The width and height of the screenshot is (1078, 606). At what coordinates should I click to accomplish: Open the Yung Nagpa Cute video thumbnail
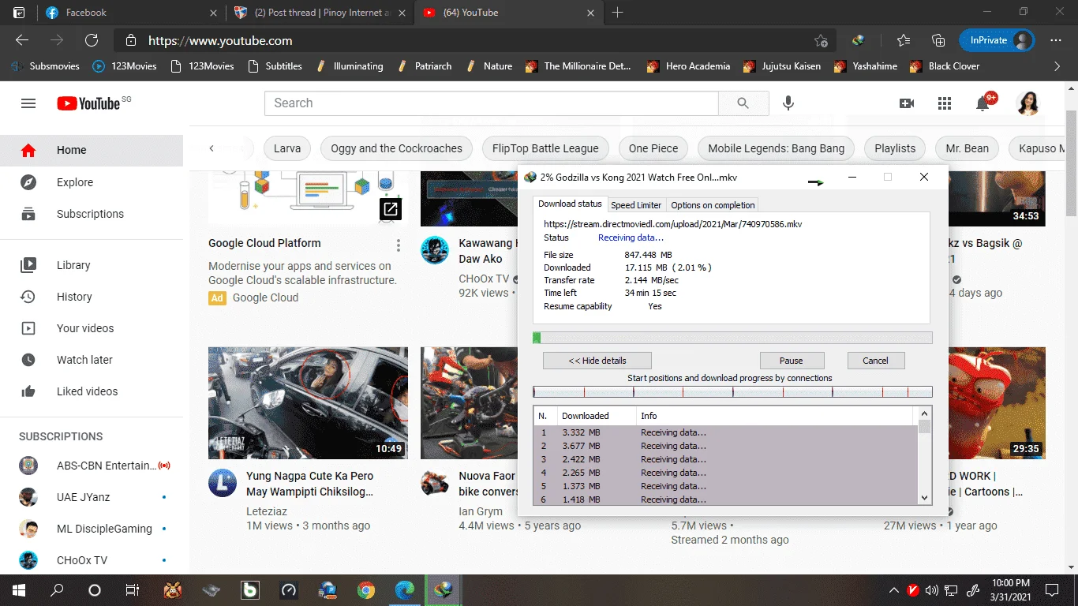tap(308, 403)
